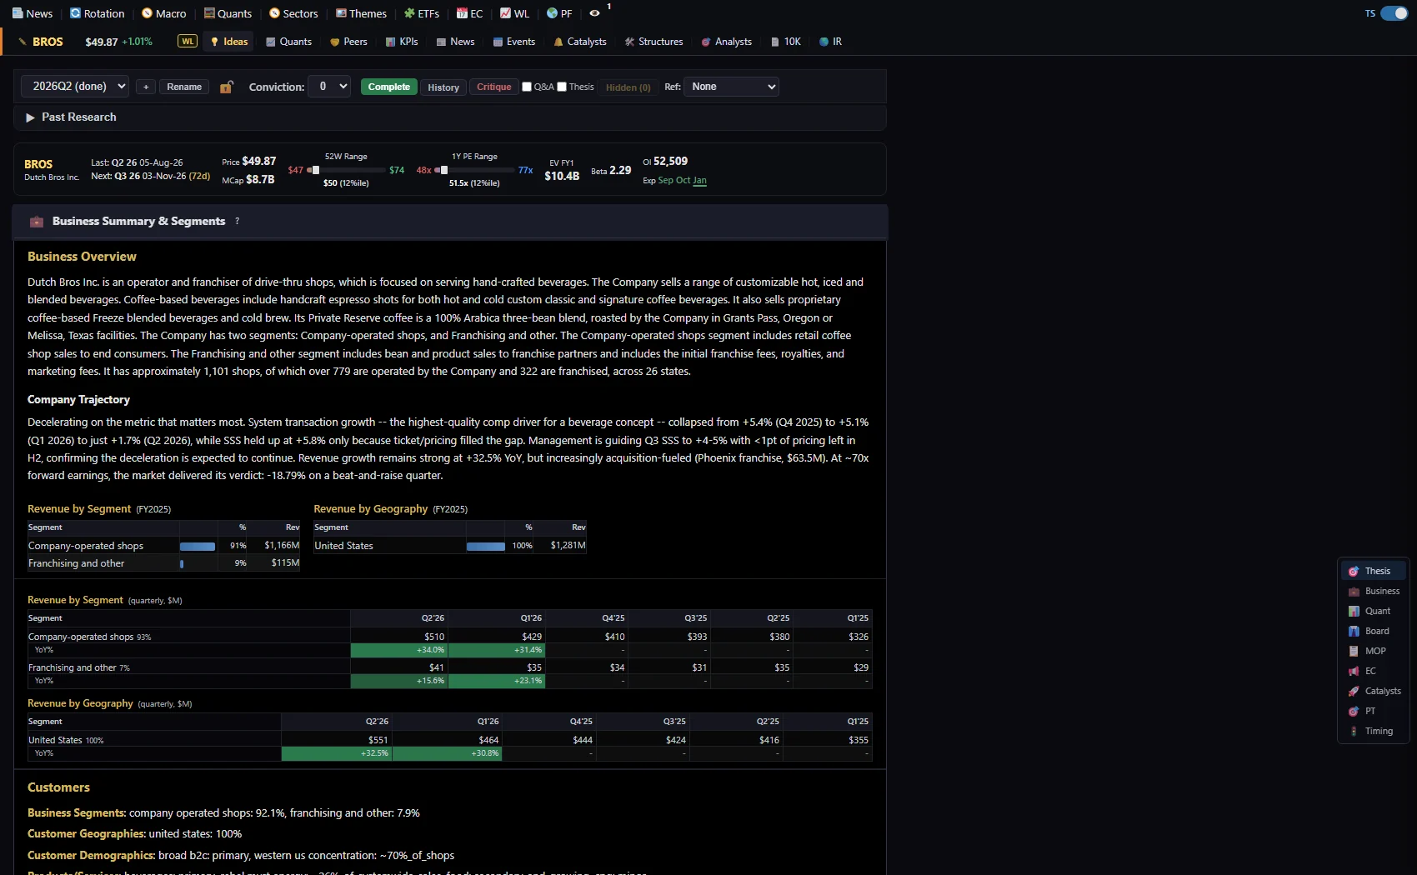Open the Rotation view
Image resolution: width=1417 pixels, height=875 pixels.
pyautogui.click(x=97, y=13)
